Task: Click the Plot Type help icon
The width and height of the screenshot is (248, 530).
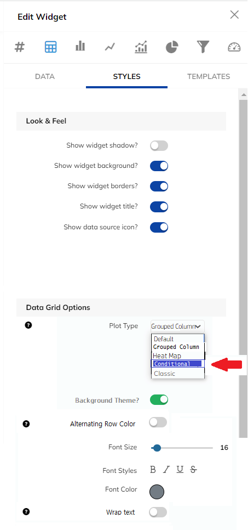Action: (28, 325)
